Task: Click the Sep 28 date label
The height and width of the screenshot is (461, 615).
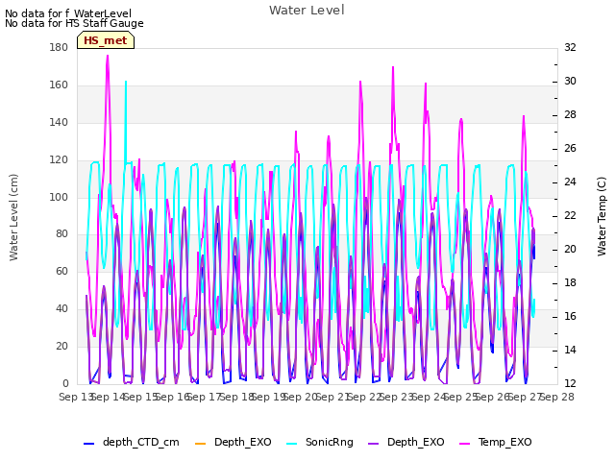Action: pos(557,397)
